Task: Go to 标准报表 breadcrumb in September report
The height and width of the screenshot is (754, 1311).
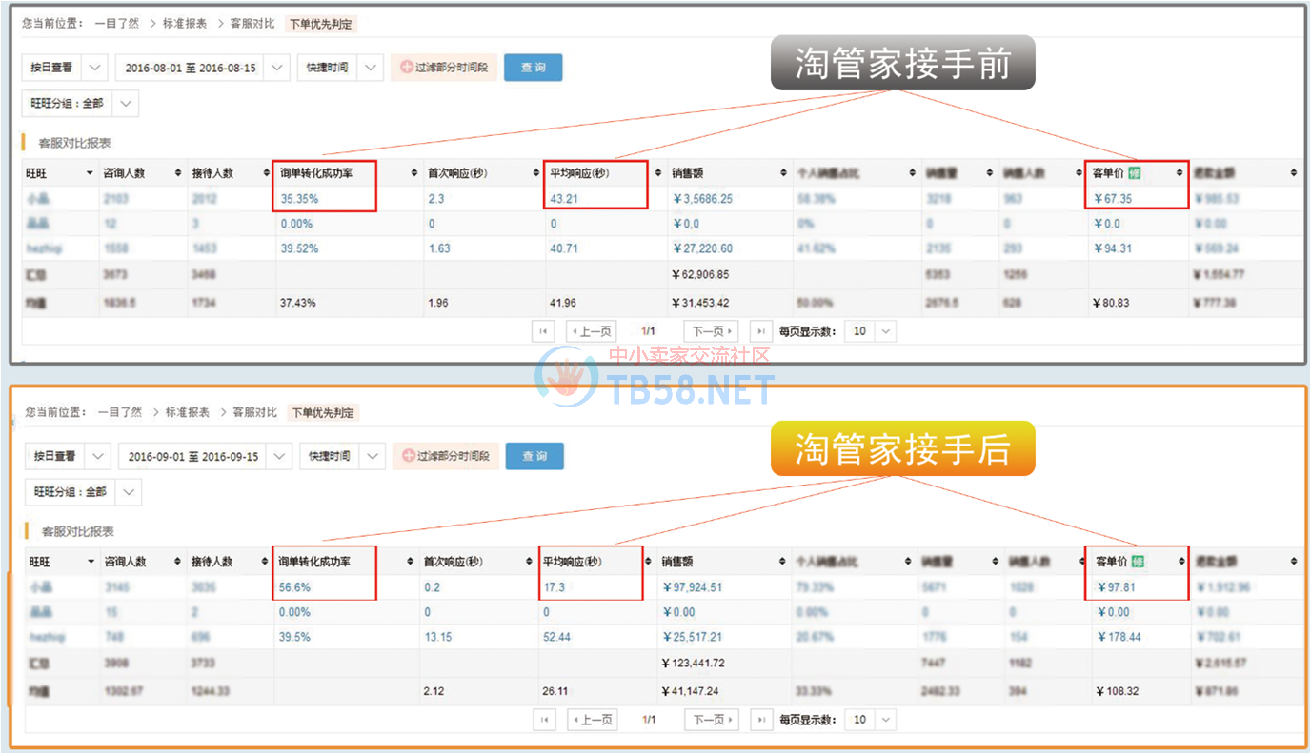Action: click(x=187, y=412)
